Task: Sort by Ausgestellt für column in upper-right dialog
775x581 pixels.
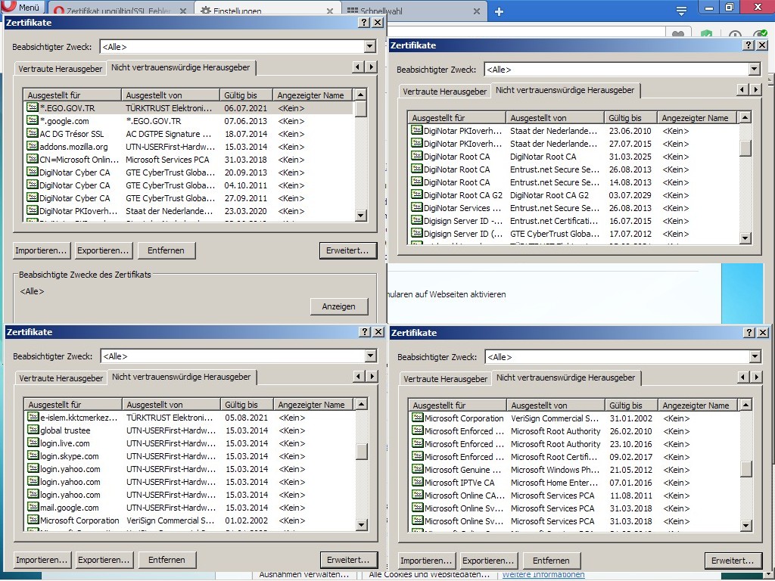Action: tap(456, 117)
